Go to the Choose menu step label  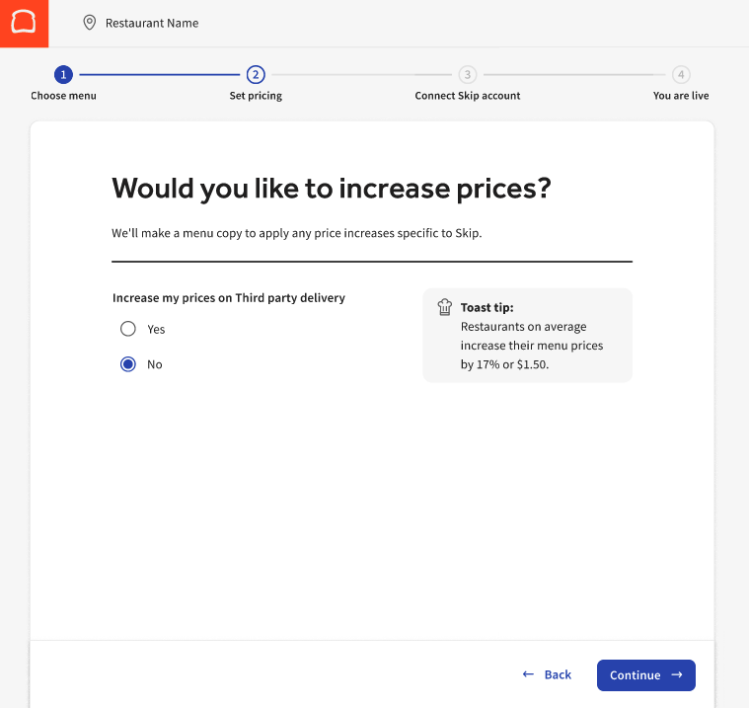pos(63,96)
